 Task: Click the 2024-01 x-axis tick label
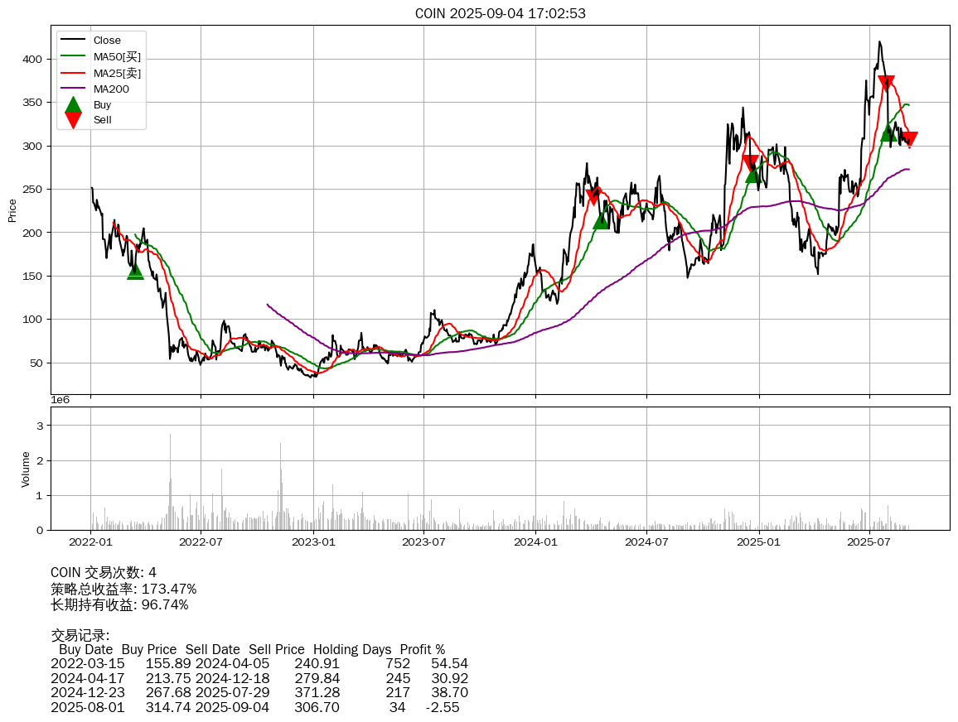click(535, 542)
